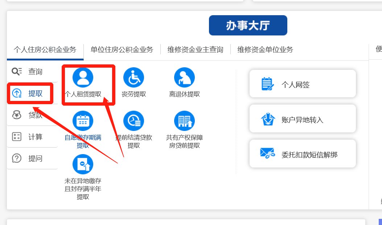Click the 个人网签 clipboard icon

[x=268, y=84]
